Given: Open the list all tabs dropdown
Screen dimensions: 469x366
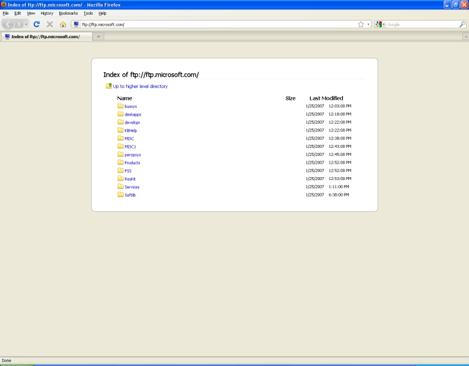Looking at the screenshot, I should (x=465, y=36).
